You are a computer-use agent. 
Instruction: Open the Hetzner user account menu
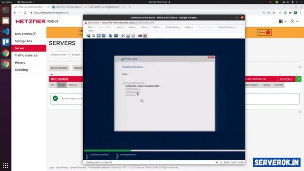(x=294, y=21)
